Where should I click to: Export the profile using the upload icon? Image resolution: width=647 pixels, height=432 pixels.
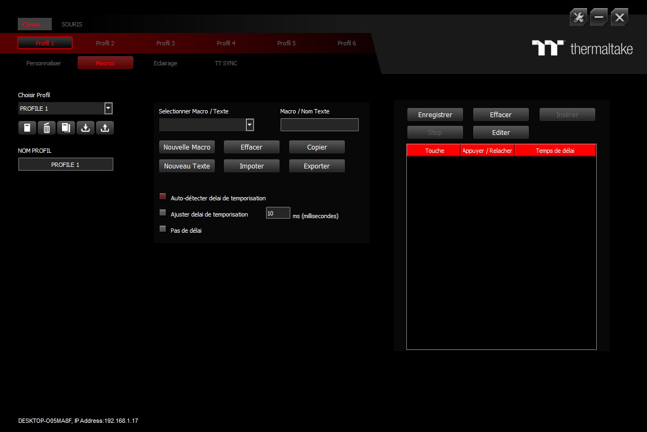coord(105,127)
